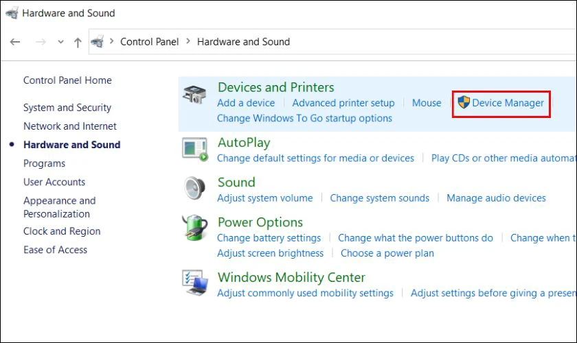Select Hardware and Sound in sidebar
The width and height of the screenshot is (577, 343).
pyautogui.click(x=71, y=145)
